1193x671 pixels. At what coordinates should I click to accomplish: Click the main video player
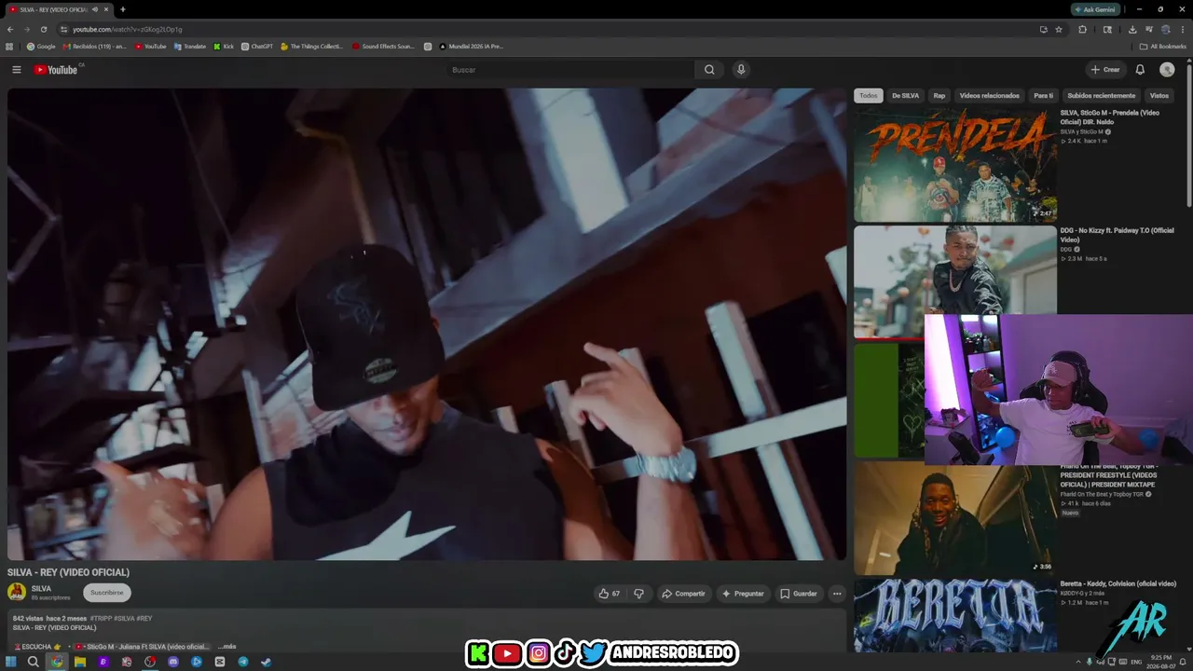click(x=427, y=324)
